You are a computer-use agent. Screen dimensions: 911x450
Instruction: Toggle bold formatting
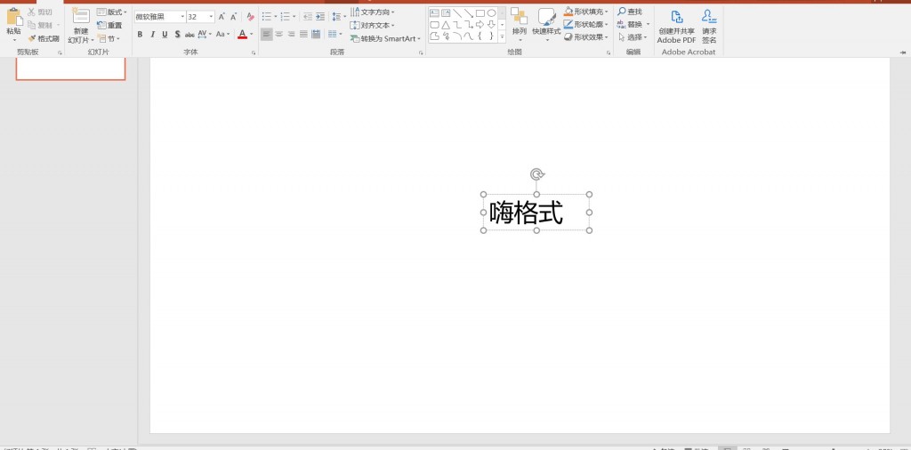tap(140, 35)
